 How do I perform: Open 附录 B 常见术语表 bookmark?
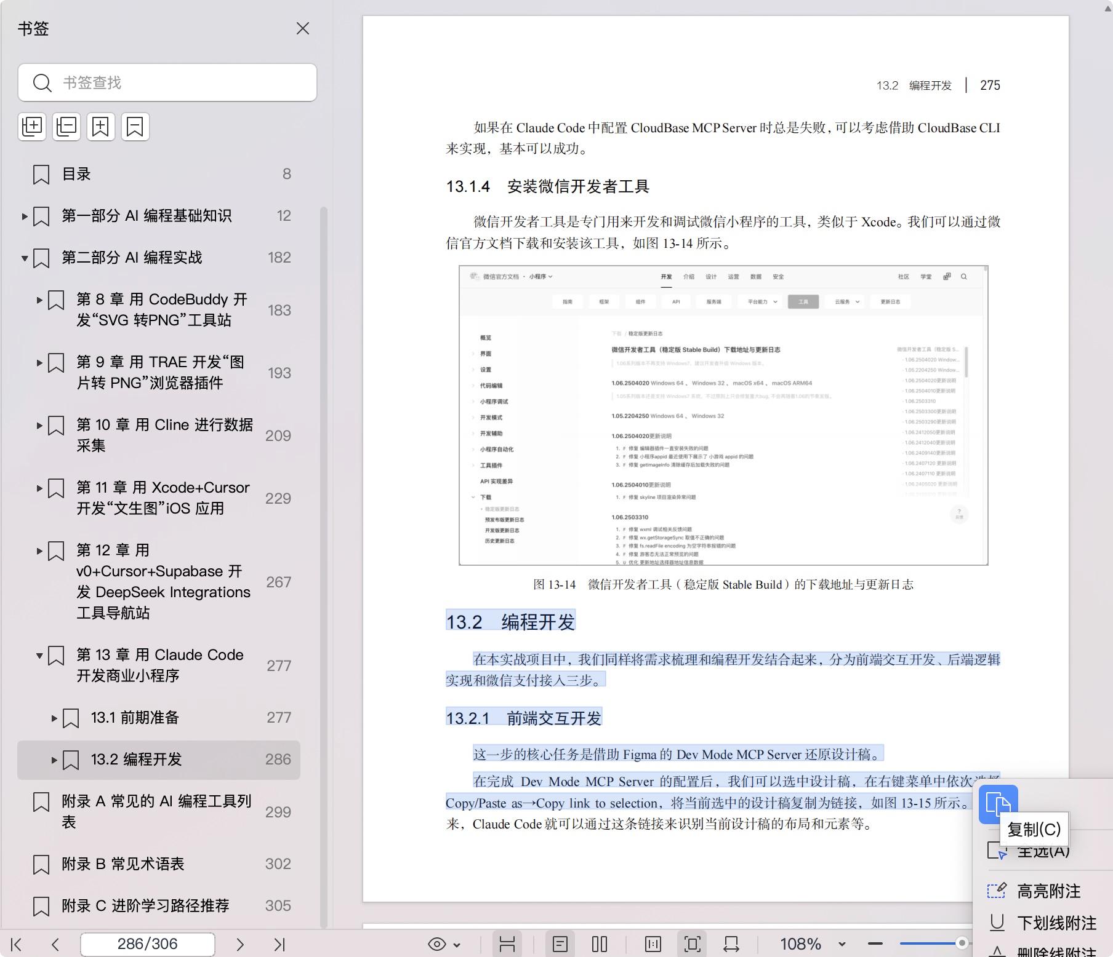coord(123,864)
